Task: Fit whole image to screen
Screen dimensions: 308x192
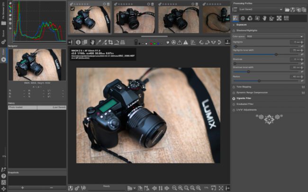Action: pos(186,188)
